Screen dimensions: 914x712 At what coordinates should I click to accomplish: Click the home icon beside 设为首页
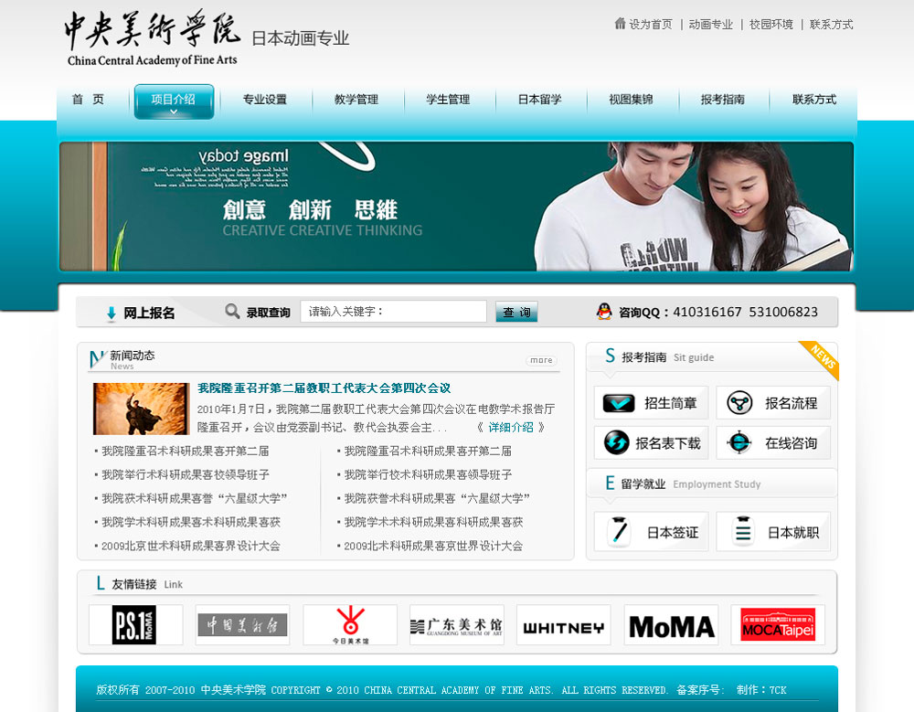coord(620,24)
